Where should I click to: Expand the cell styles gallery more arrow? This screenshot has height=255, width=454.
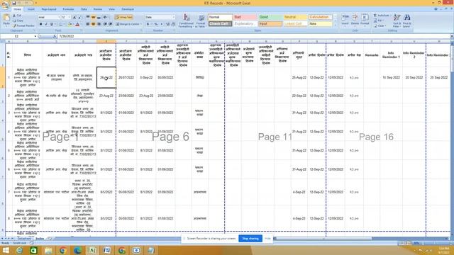tap(336, 25)
